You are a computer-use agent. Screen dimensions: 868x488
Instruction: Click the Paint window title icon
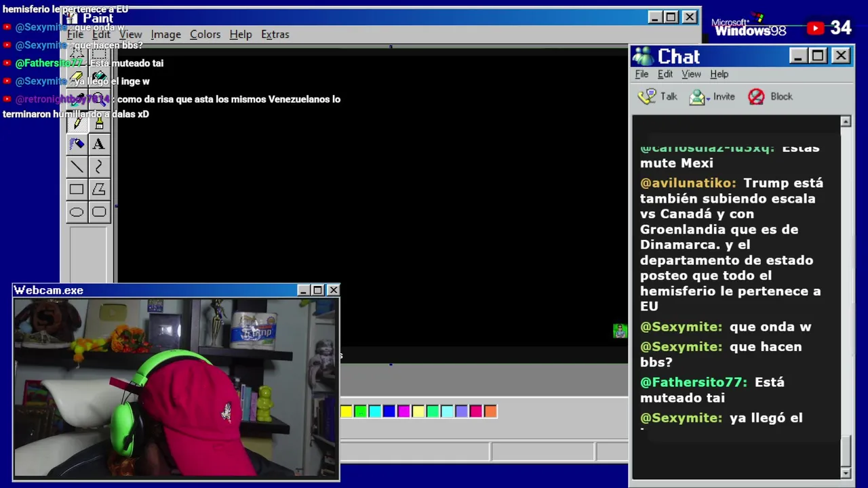tap(73, 18)
